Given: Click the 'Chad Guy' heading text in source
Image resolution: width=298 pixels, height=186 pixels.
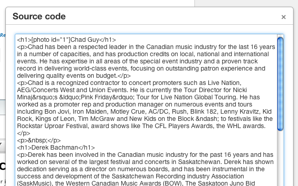Looking at the screenshot, I should [85, 40].
